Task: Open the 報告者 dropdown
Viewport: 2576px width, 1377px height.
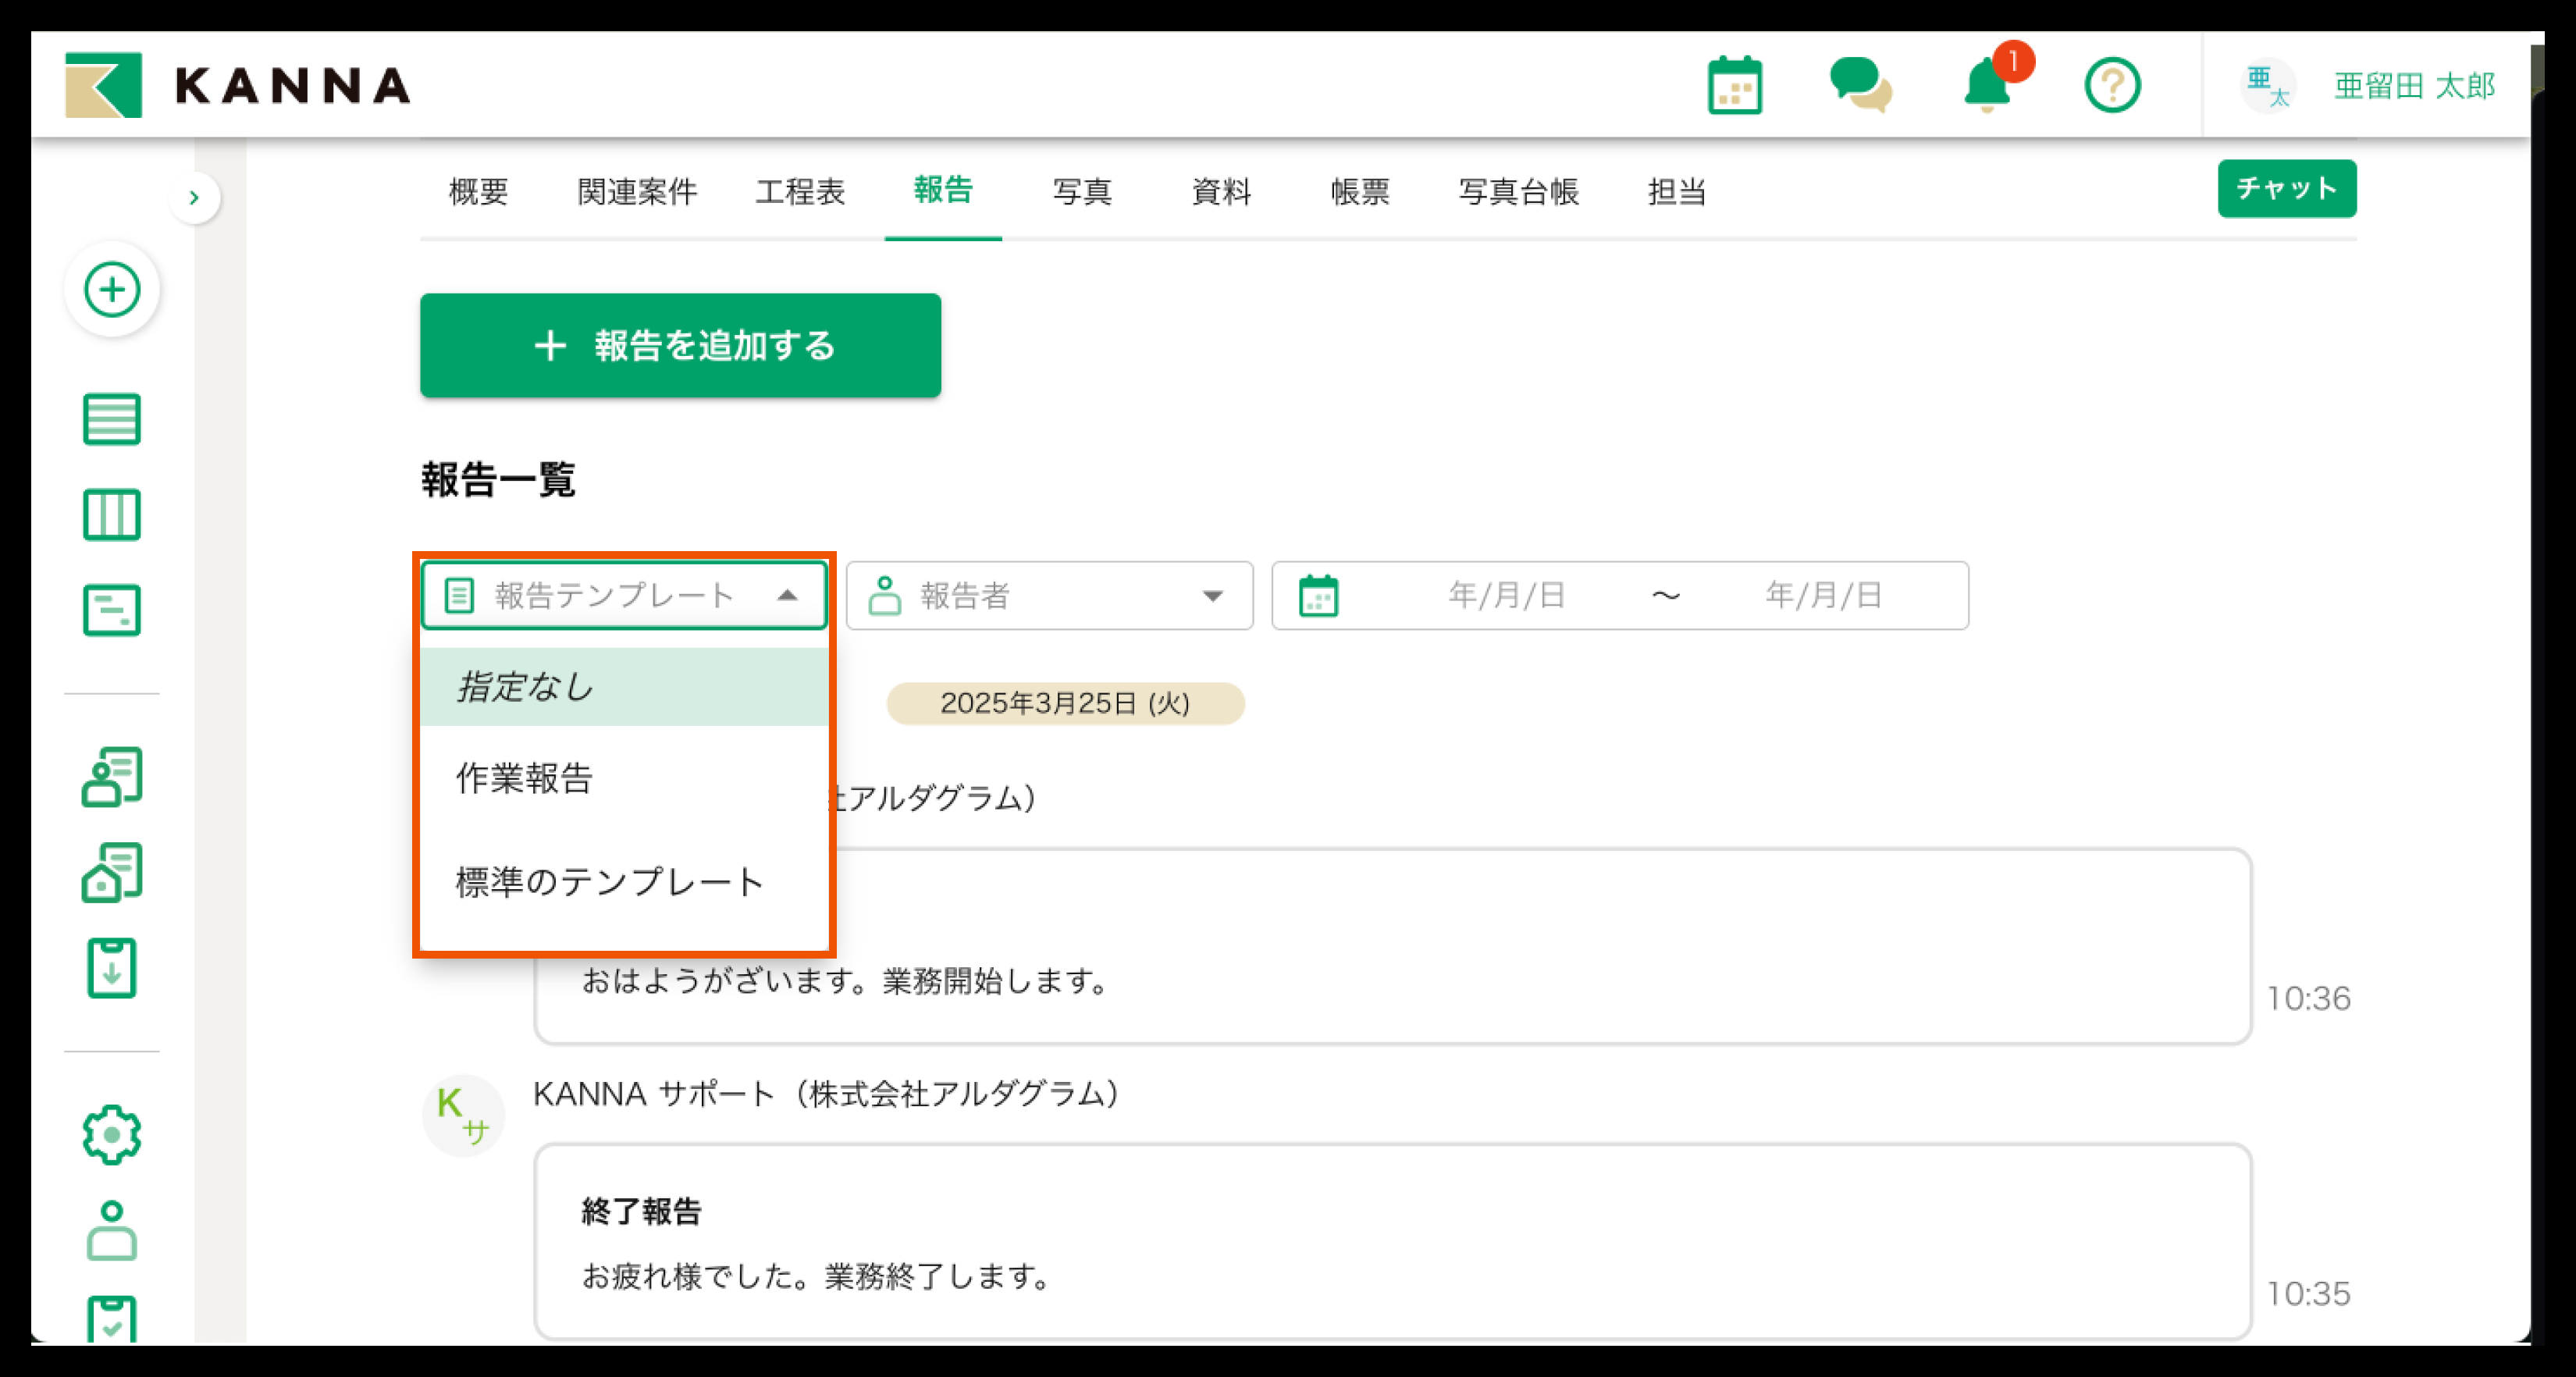Action: tap(1048, 596)
